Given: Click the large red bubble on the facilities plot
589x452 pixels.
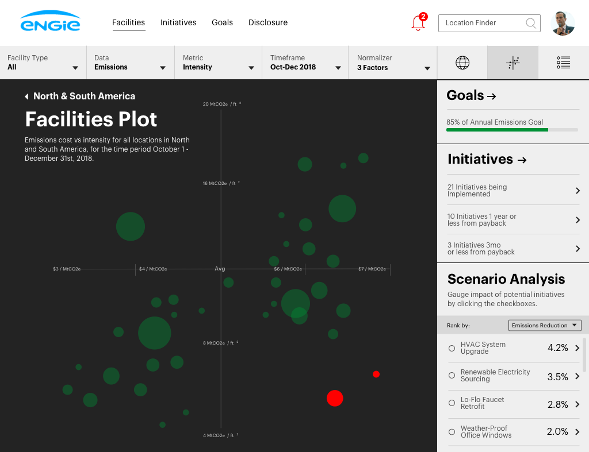Looking at the screenshot, I should (335, 398).
